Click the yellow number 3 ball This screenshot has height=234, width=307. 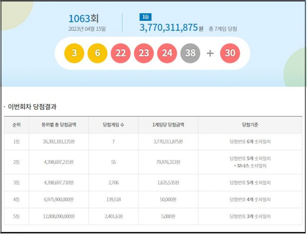point(74,54)
